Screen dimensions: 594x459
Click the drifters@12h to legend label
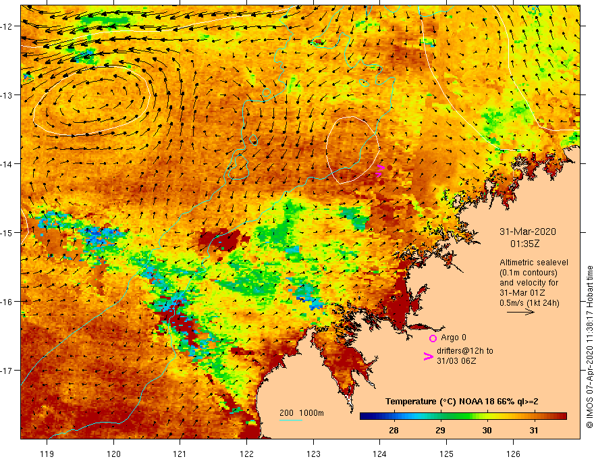coord(465,351)
